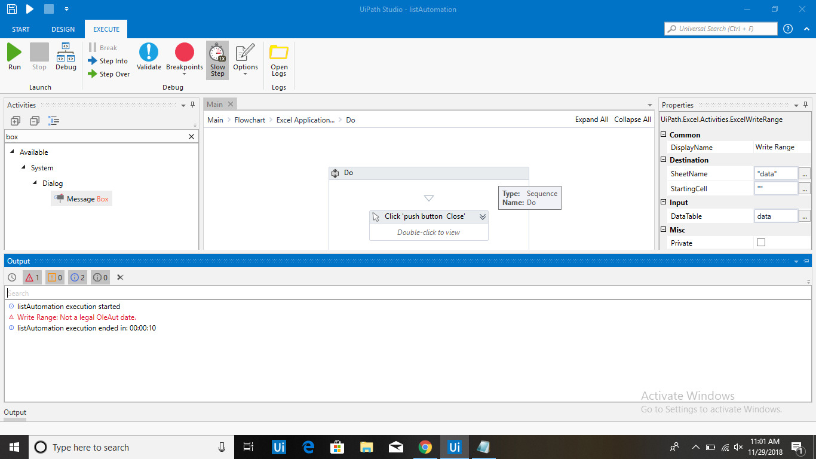Image resolution: width=816 pixels, height=459 pixels.
Task: Collapse the Available tree node
Action: click(x=13, y=152)
